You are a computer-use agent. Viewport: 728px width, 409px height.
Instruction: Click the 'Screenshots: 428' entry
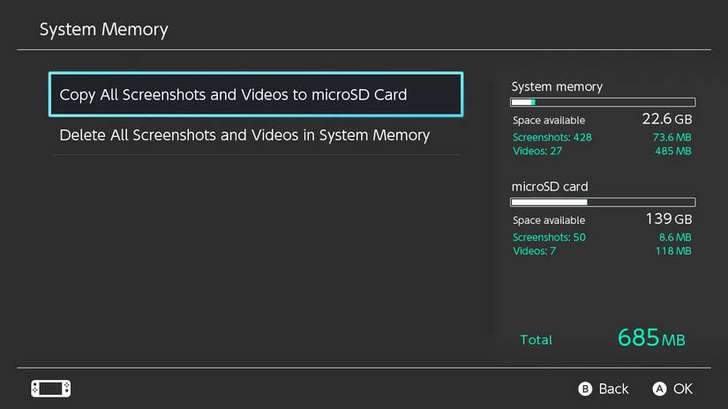pyautogui.click(x=552, y=138)
